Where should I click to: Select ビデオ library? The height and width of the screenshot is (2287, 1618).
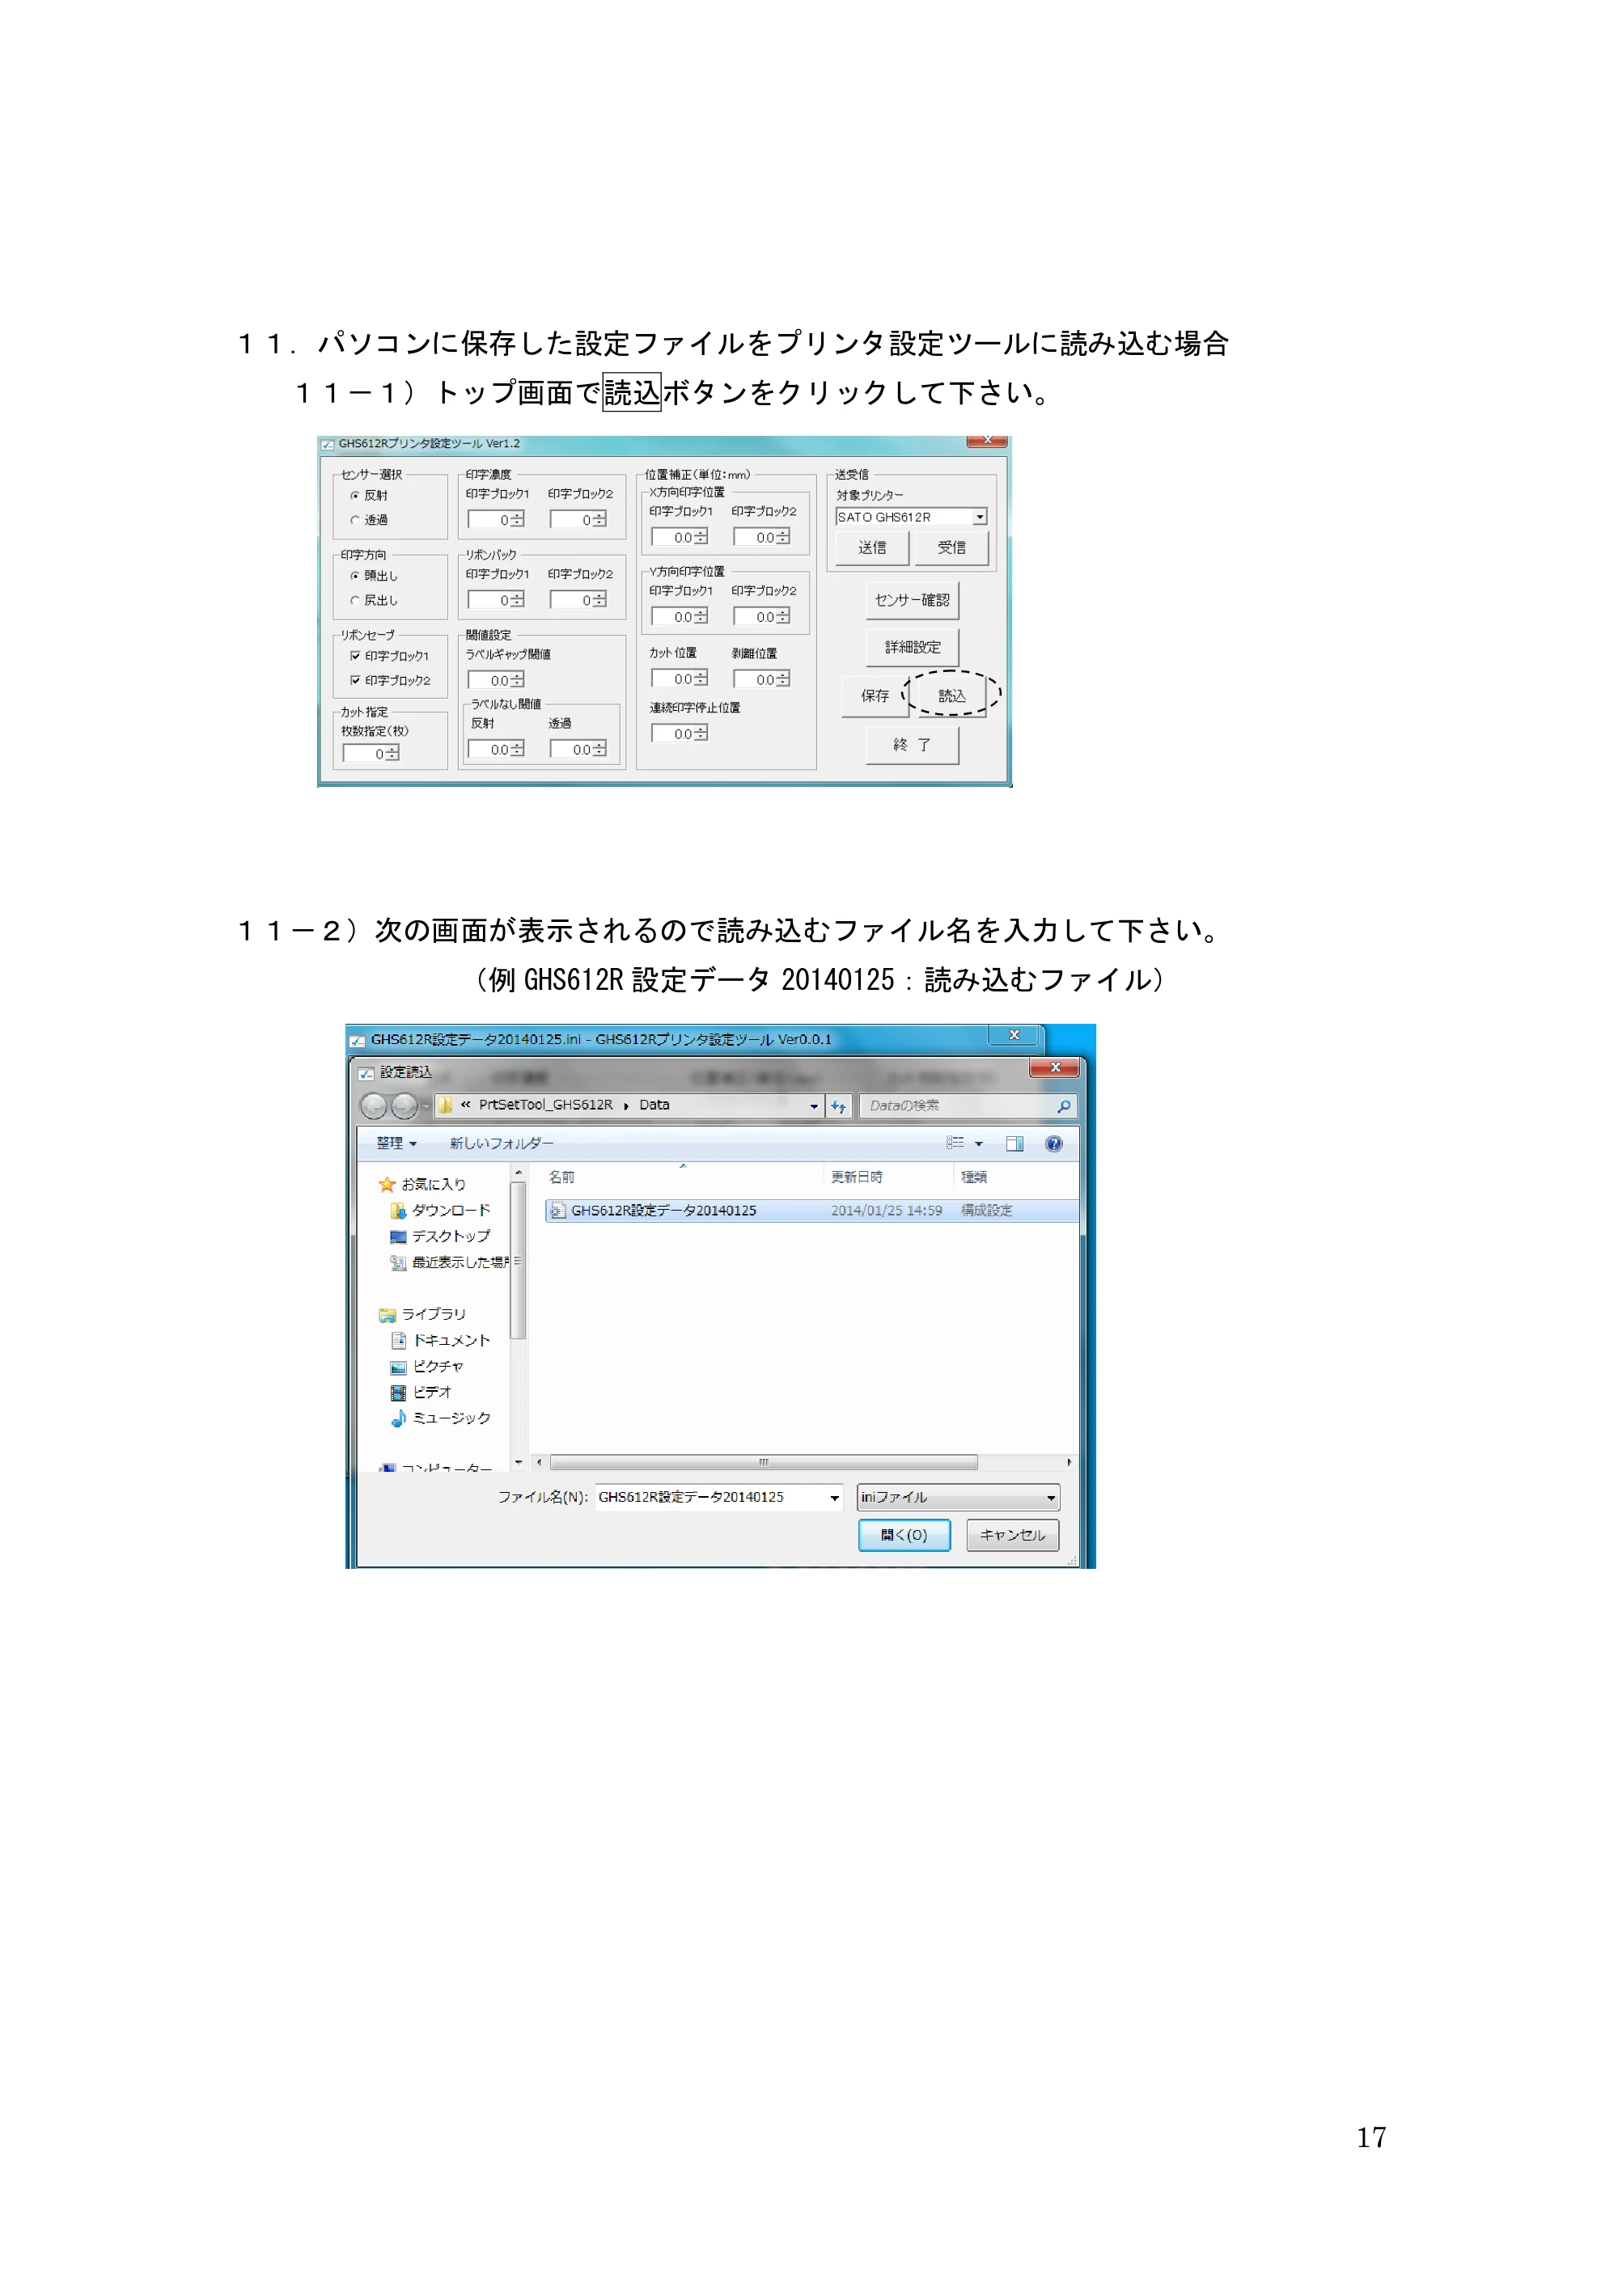[421, 1393]
